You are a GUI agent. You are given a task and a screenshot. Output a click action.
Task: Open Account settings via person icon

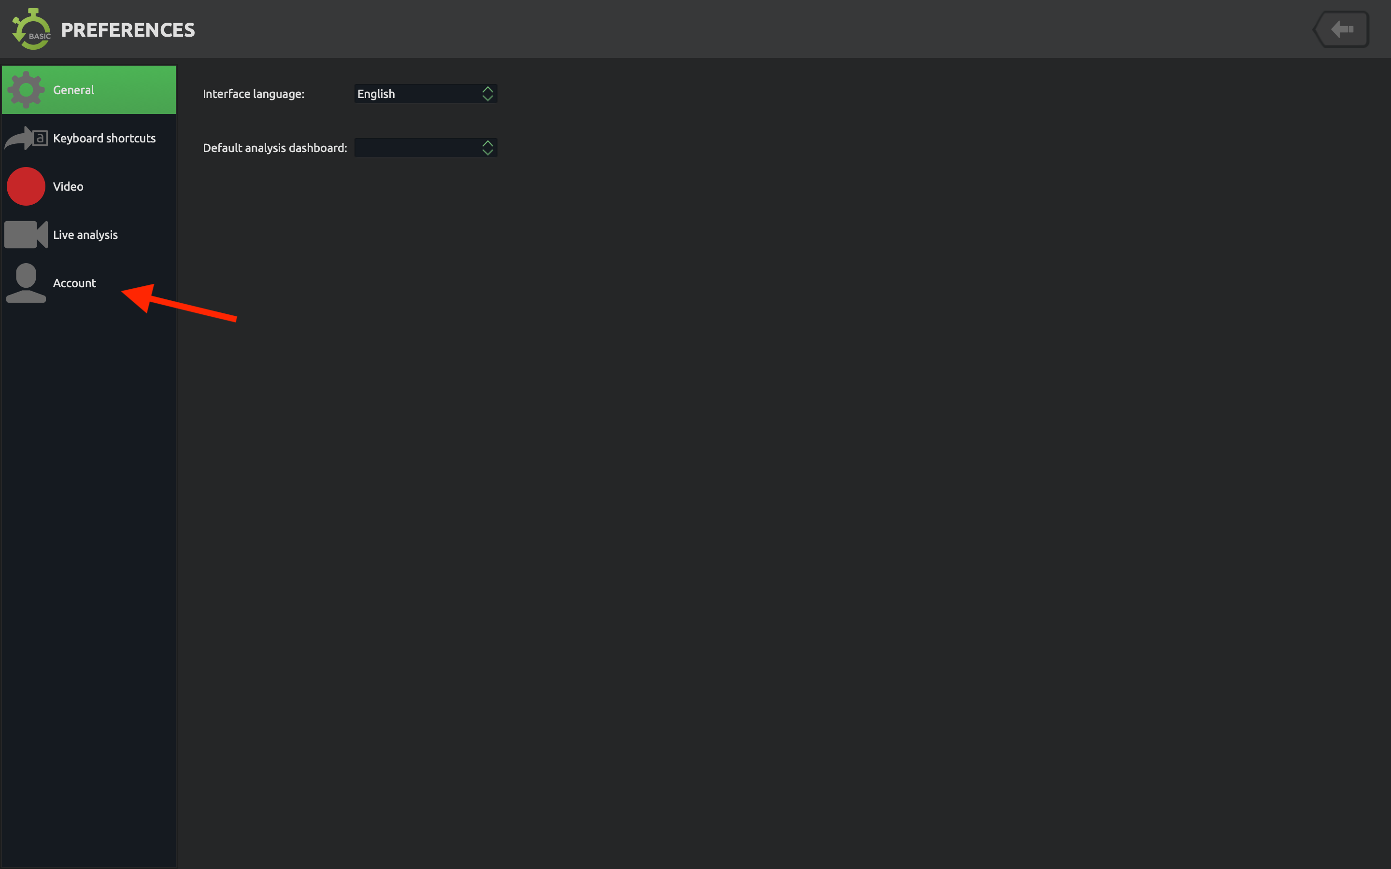point(26,282)
